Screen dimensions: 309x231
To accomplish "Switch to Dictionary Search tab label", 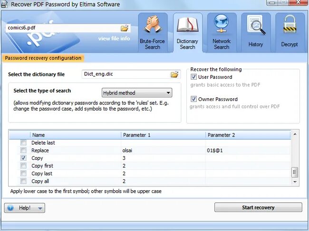I will coord(187,44).
